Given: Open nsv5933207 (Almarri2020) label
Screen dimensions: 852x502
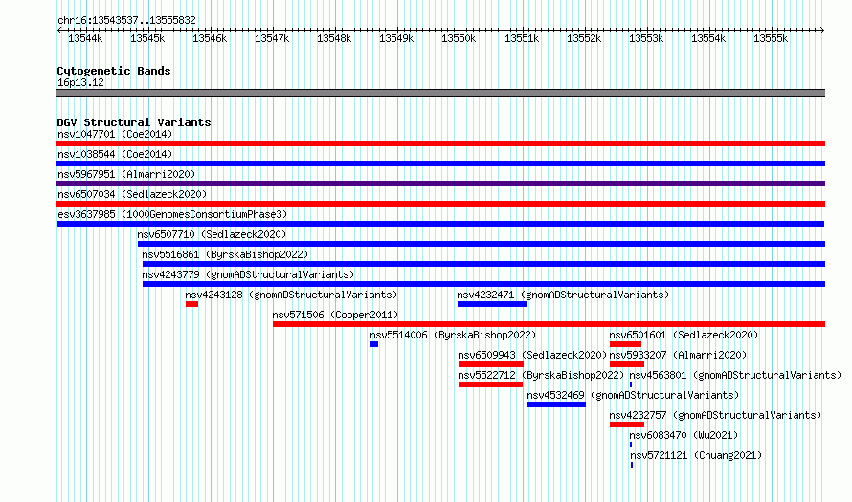Looking at the screenshot, I should (x=678, y=355).
